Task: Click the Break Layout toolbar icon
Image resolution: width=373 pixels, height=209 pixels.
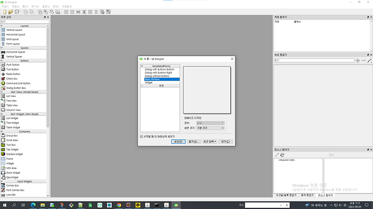Action: tap(102, 11)
